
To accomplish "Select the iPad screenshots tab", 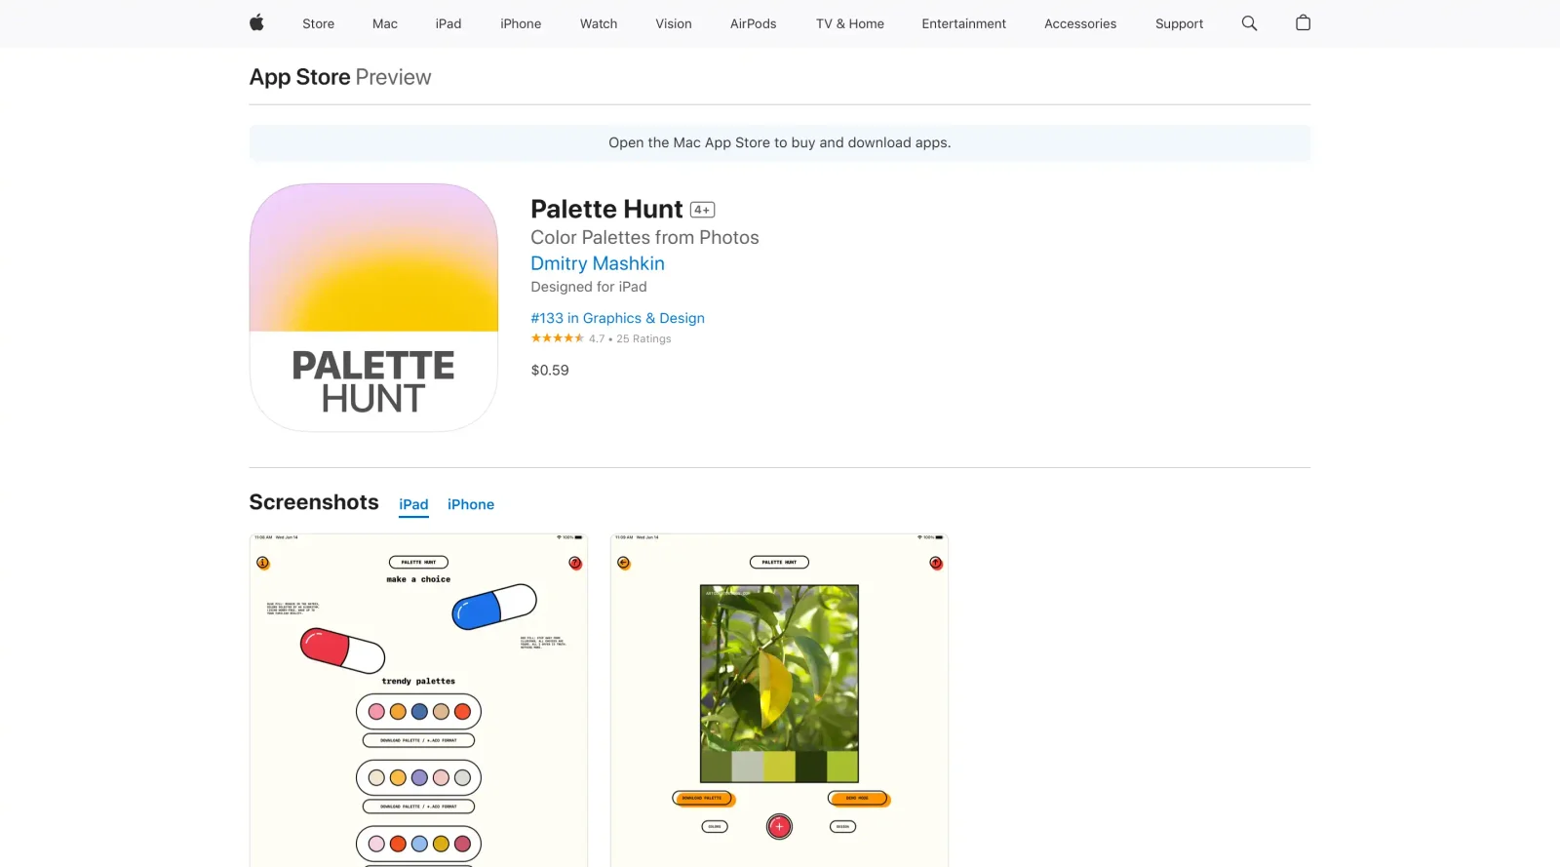I will (413, 504).
